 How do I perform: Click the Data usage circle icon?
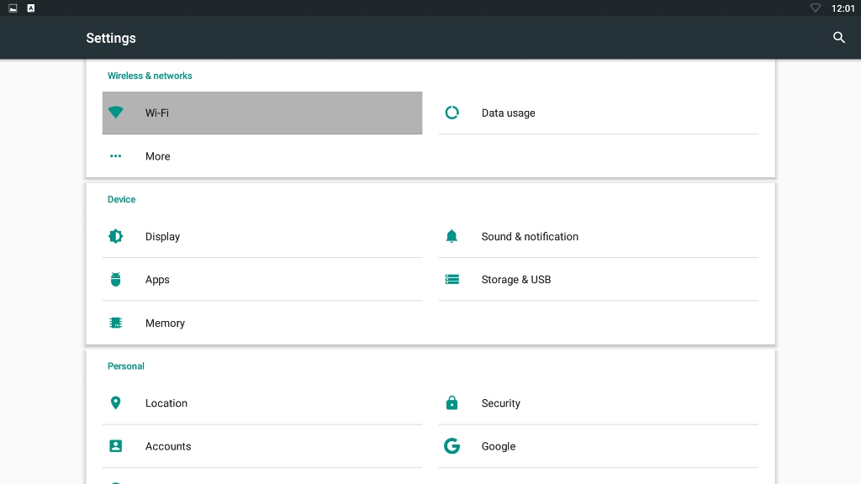[452, 113]
